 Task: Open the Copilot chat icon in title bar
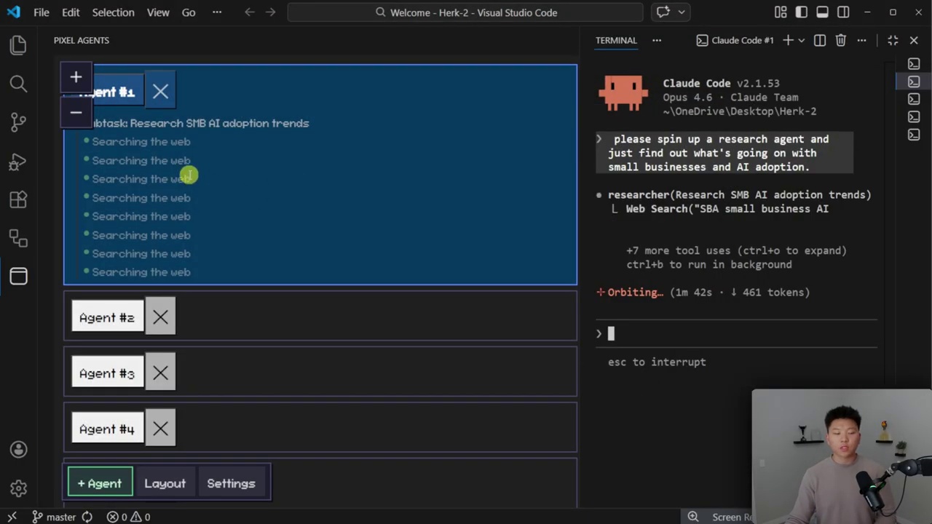tap(663, 12)
